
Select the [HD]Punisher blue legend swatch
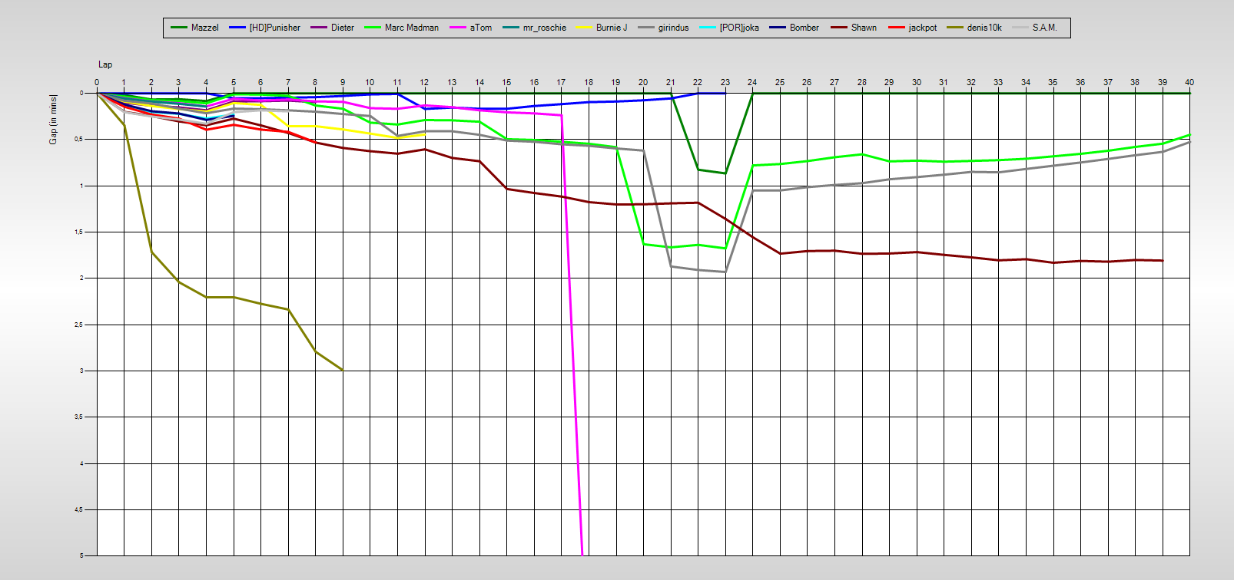[x=237, y=28]
